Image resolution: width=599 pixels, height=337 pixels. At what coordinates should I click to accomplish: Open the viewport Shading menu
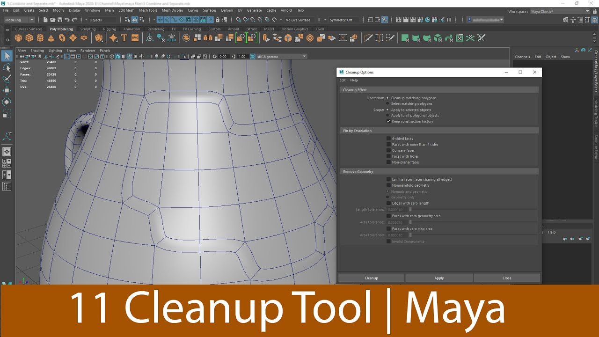tap(37, 51)
